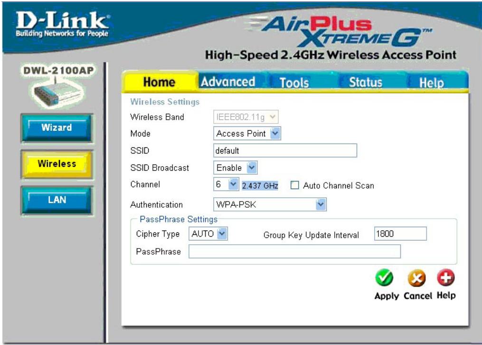This screenshot has height=345, width=482.
Task: Click the Wireless Settings heading
Action: click(x=165, y=102)
